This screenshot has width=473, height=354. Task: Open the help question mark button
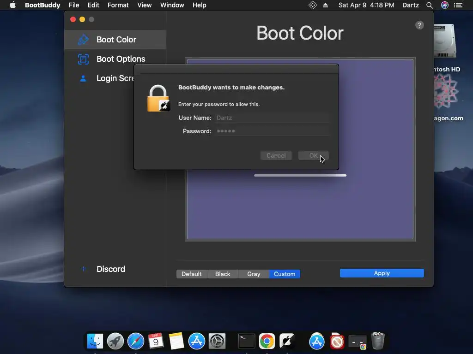419,25
